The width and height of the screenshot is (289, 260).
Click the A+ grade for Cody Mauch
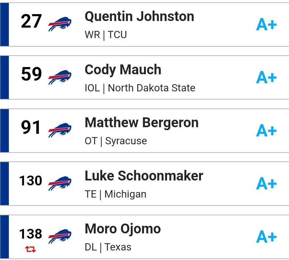click(x=266, y=77)
